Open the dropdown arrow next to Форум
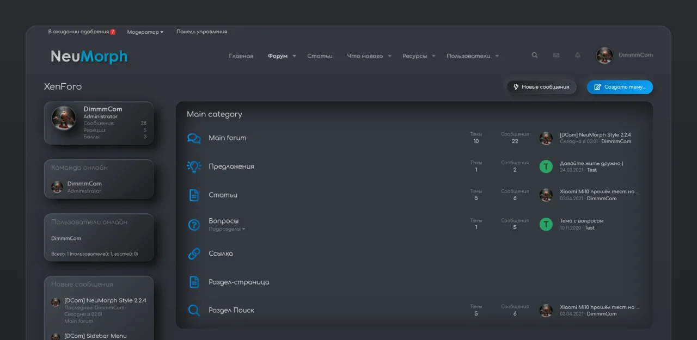The image size is (697, 340). pyautogui.click(x=294, y=56)
